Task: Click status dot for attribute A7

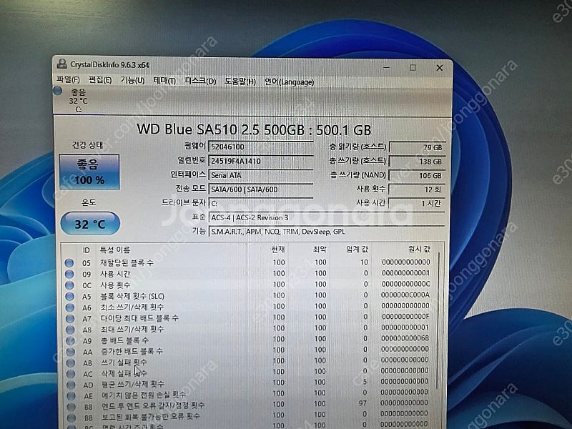Action: tap(69, 318)
